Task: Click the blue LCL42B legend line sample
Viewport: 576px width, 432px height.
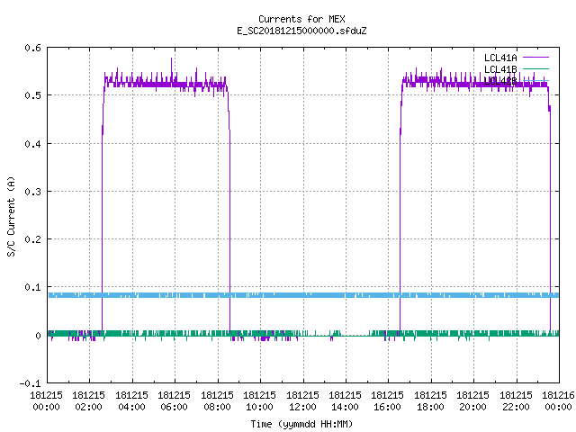Action: tap(535, 80)
